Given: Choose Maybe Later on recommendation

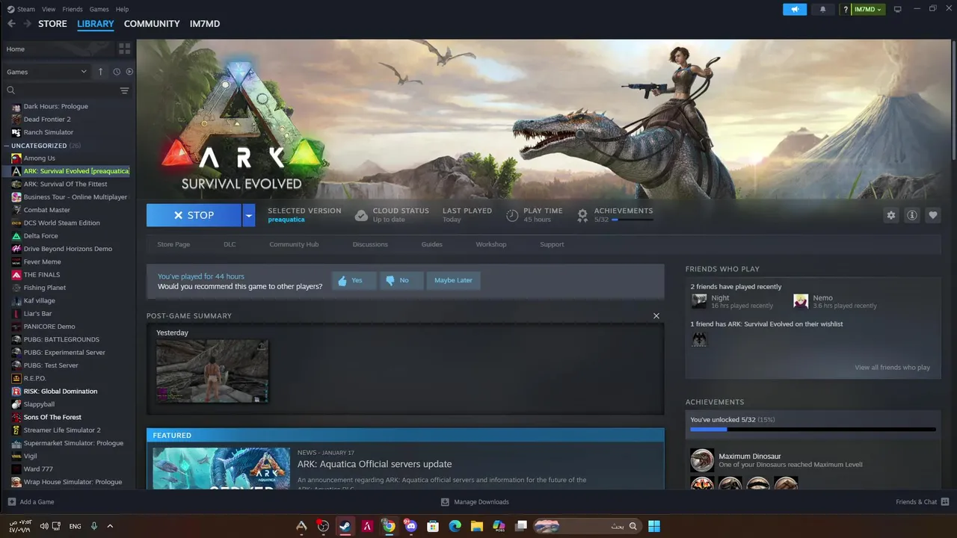Looking at the screenshot, I should click(x=453, y=280).
